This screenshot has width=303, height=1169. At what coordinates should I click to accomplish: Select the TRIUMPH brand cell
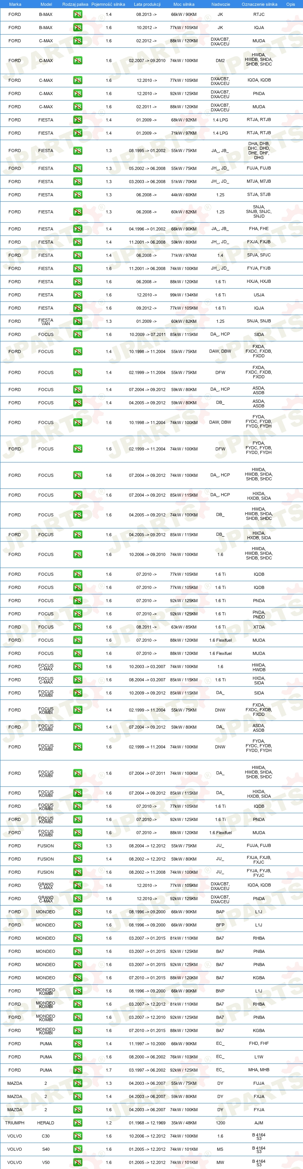tap(14, 1123)
